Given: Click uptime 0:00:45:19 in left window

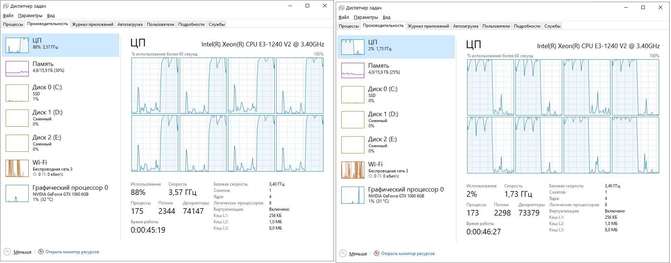Looking at the screenshot, I should tap(148, 230).
